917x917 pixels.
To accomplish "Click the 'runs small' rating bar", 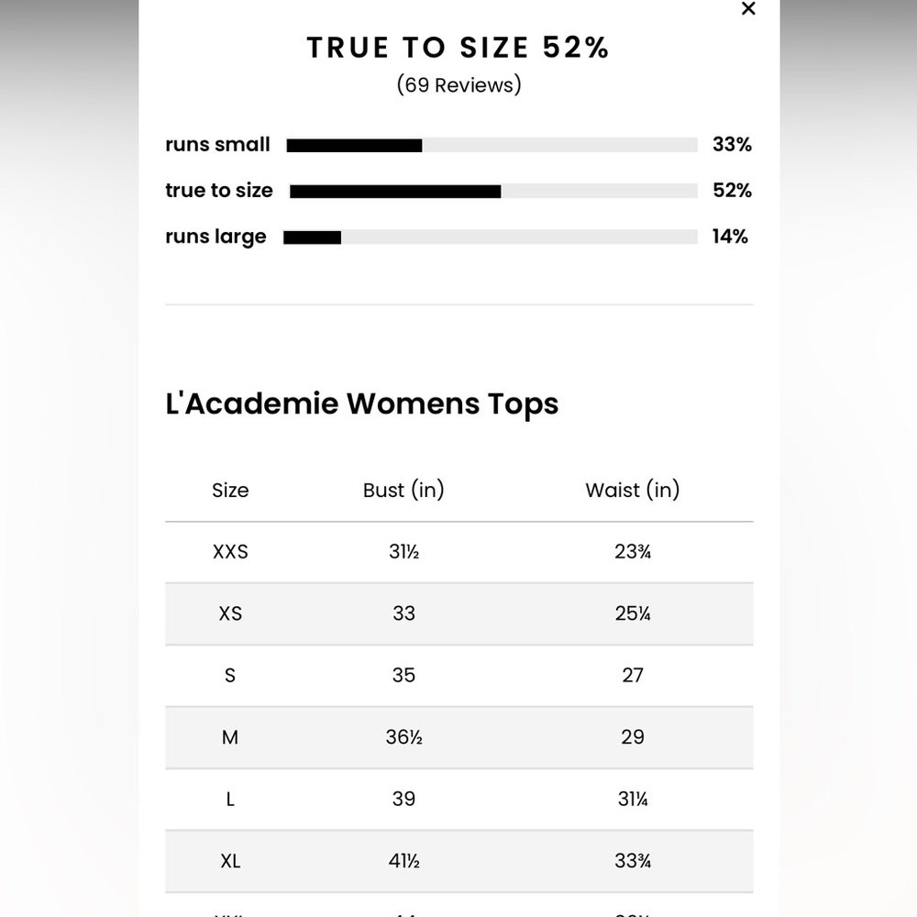I will [x=492, y=145].
